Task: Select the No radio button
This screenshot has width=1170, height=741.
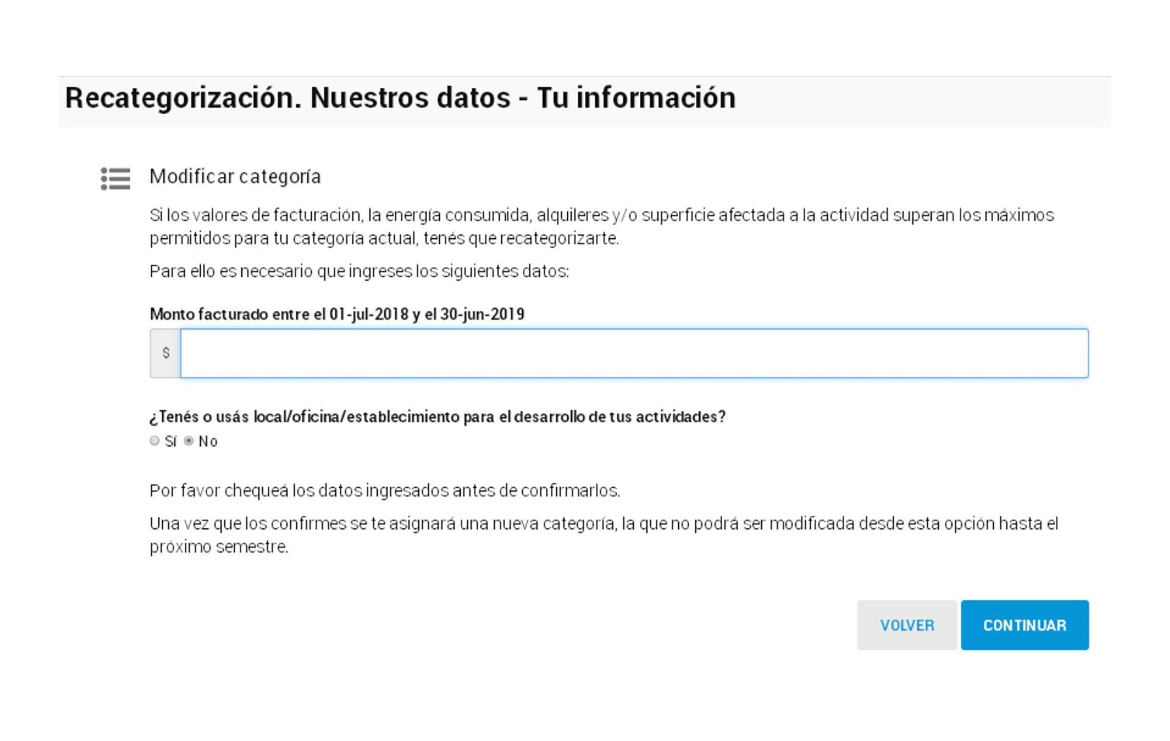Action: click(x=189, y=441)
